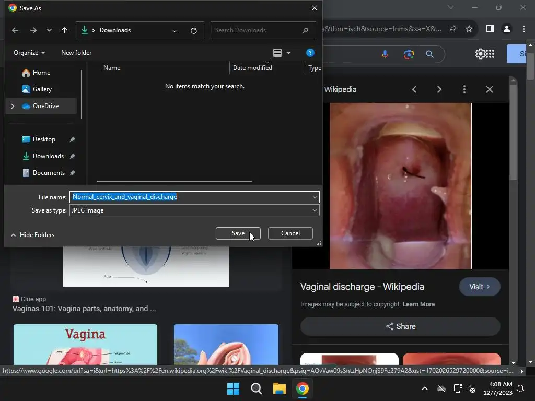Open Downloads in navigation pane

tap(48, 156)
